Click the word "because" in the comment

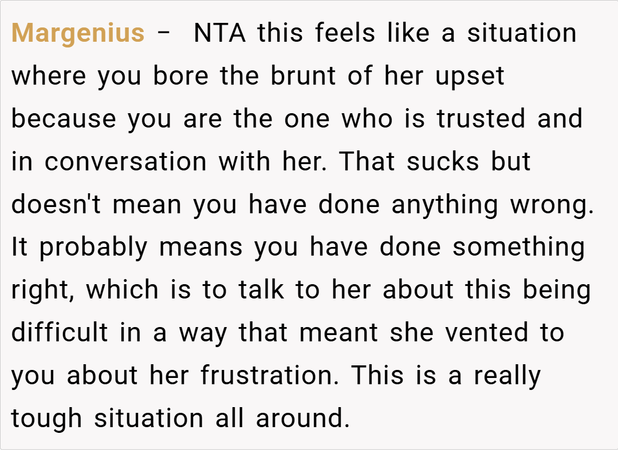coord(64,119)
